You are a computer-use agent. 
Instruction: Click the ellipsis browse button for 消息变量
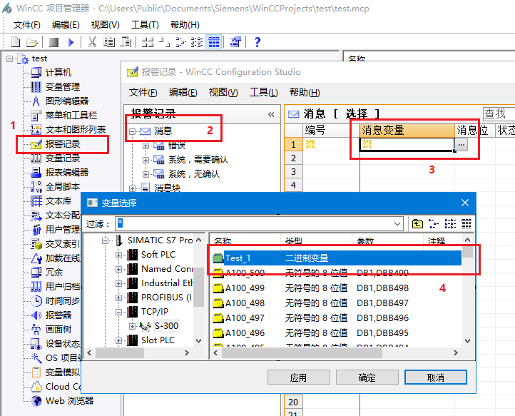click(x=461, y=145)
